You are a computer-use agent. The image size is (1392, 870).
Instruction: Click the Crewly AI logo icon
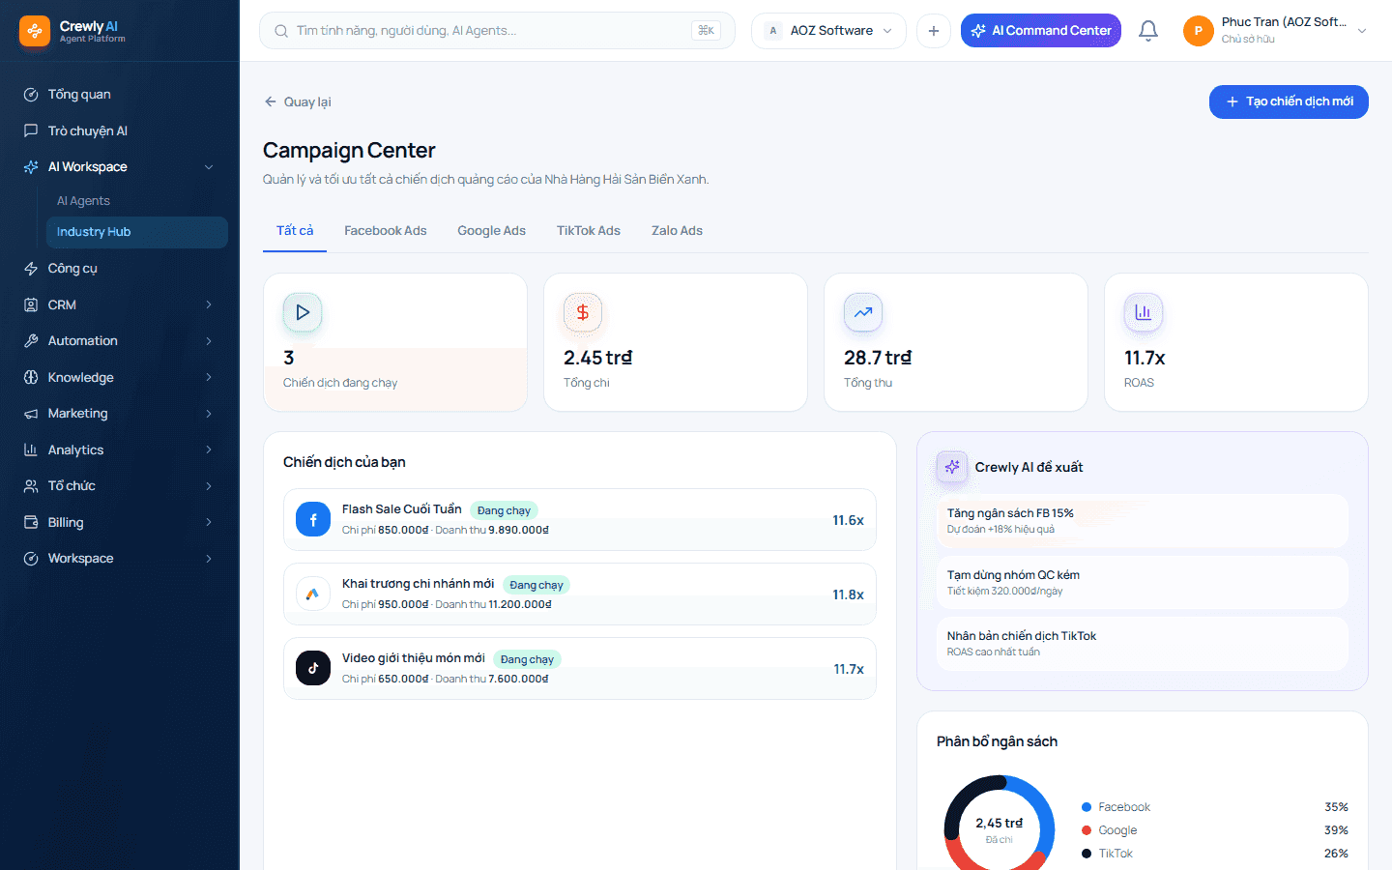(x=35, y=31)
